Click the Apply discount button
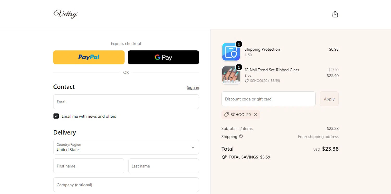The height and width of the screenshot is (194, 391). tap(329, 99)
